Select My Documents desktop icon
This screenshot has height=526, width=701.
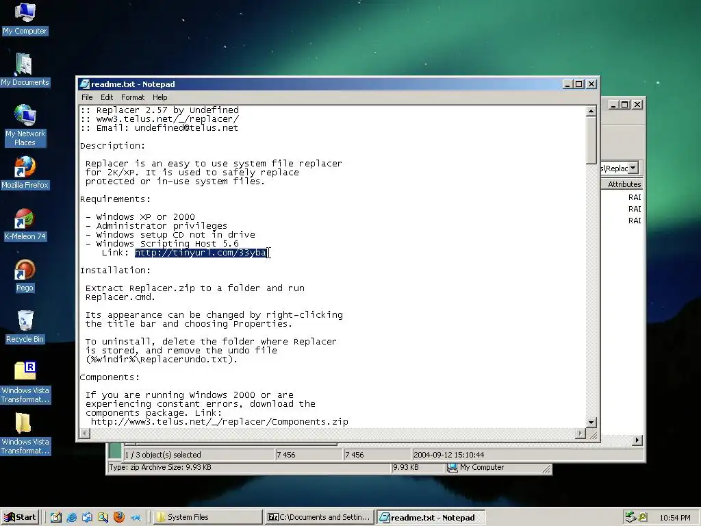pos(25,71)
